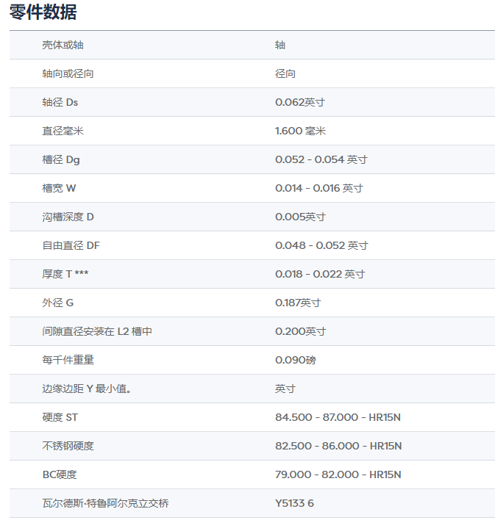Select the 厚度 T *** label
495x520 pixels.
point(65,275)
